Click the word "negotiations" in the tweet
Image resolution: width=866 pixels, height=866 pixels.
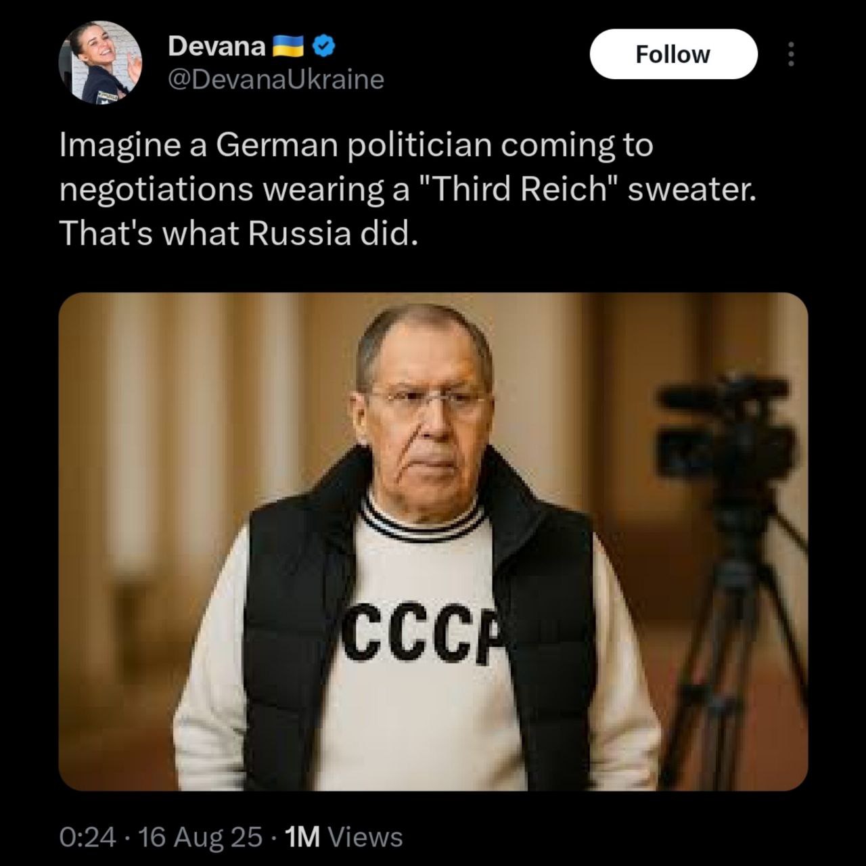tap(156, 191)
